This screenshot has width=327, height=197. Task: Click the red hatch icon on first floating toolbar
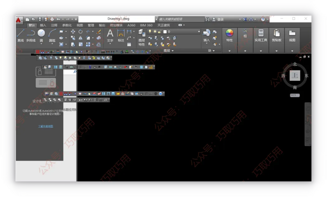38,52
